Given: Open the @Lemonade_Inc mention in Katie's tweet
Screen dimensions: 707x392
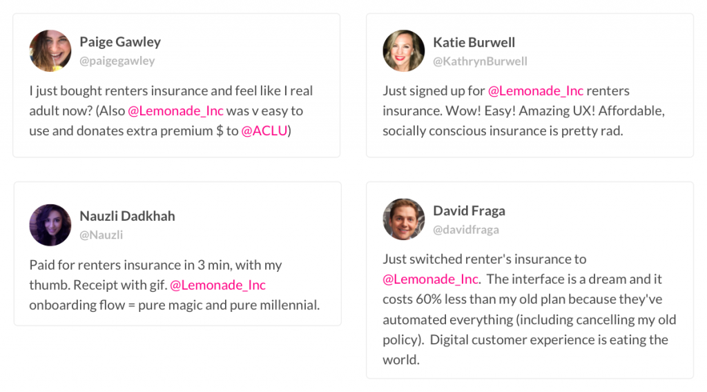Looking at the screenshot, I should coord(536,90).
